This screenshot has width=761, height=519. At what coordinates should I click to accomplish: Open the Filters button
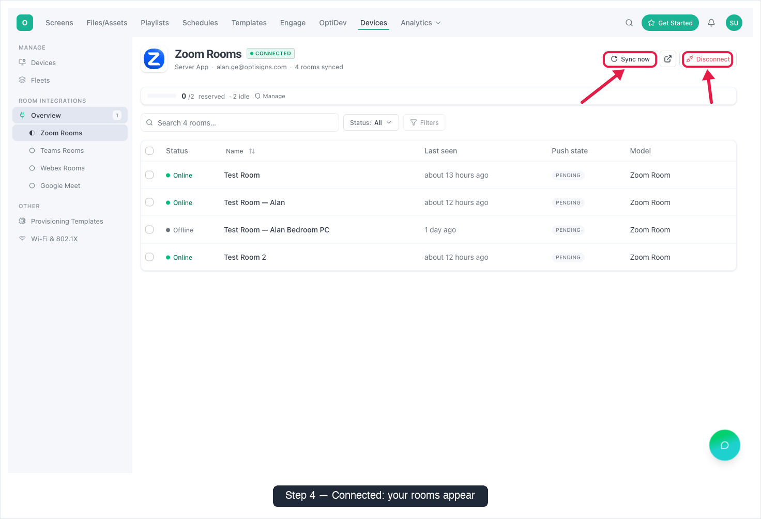click(424, 122)
